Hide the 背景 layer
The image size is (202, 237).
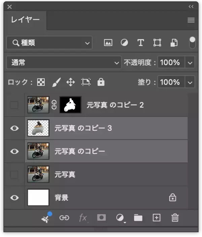pyautogui.click(x=14, y=198)
